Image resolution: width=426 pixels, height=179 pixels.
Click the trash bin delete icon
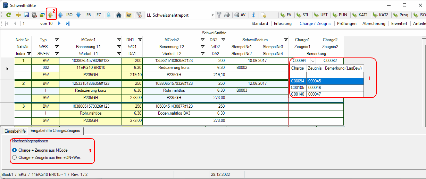[x=34, y=15]
